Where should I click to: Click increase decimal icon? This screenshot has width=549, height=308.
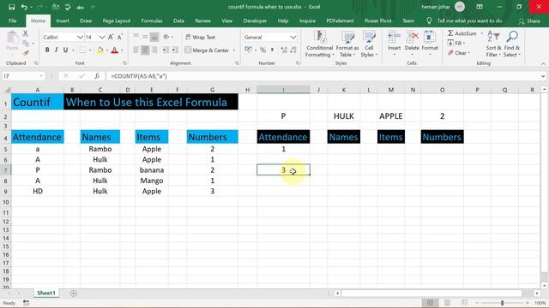[x=284, y=50]
